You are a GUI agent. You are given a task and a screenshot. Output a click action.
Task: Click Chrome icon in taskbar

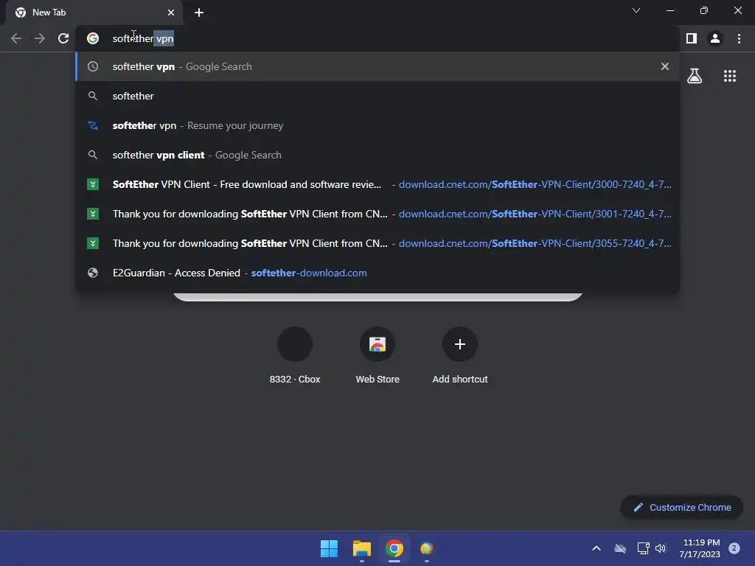point(394,548)
